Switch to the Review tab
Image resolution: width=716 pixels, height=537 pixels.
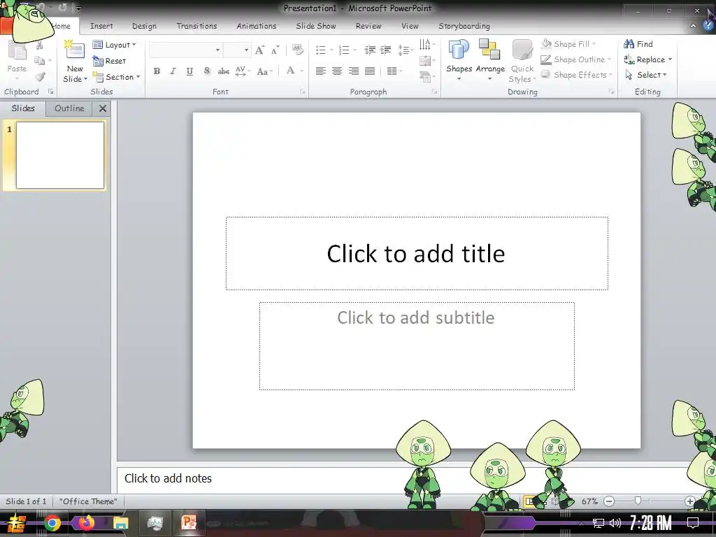pyautogui.click(x=368, y=26)
